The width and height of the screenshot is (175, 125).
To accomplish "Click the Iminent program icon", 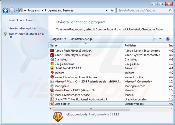I will (x=52, y=73).
